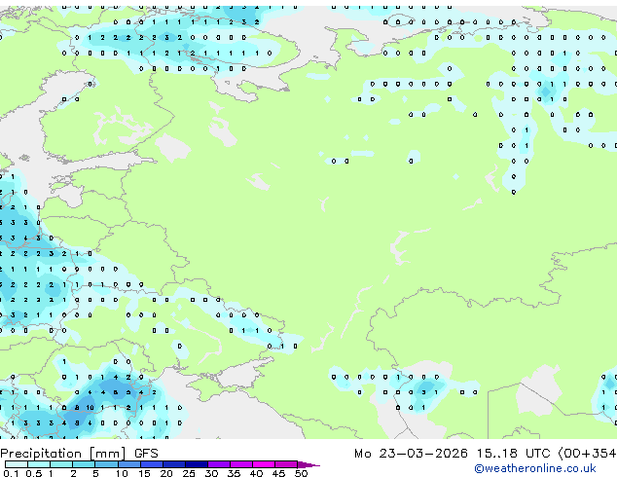This screenshot has height=477, width=617.
Task: Click the '10' precipitation value on the map
Action: pos(91,407)
